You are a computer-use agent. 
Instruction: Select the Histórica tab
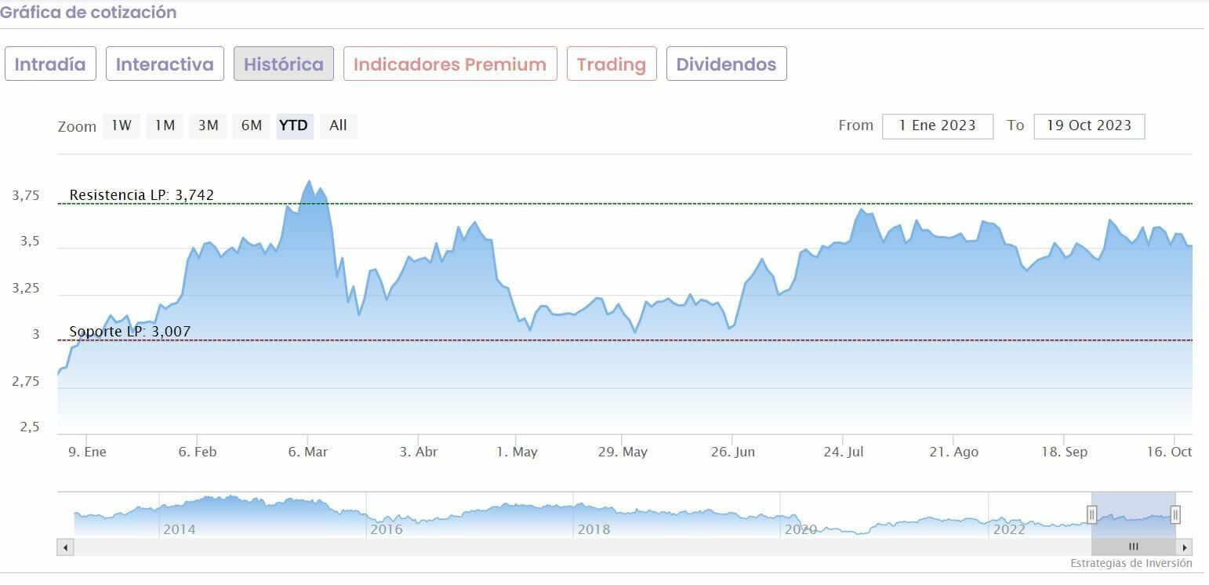pos(283,64)
